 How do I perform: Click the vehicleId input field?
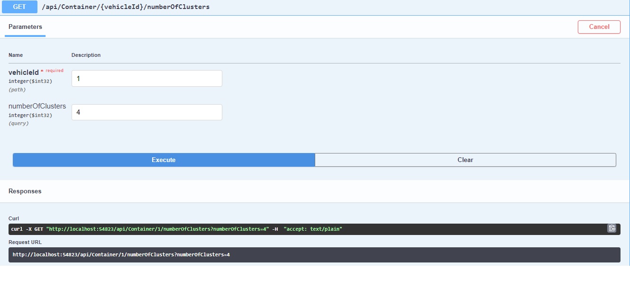146,78
